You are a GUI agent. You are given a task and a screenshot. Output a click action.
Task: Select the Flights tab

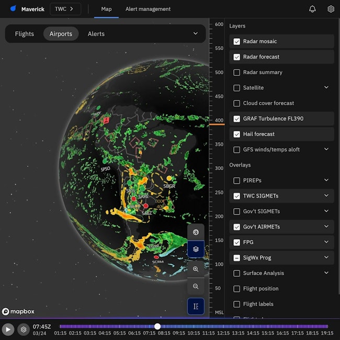(x=24, y=34)
